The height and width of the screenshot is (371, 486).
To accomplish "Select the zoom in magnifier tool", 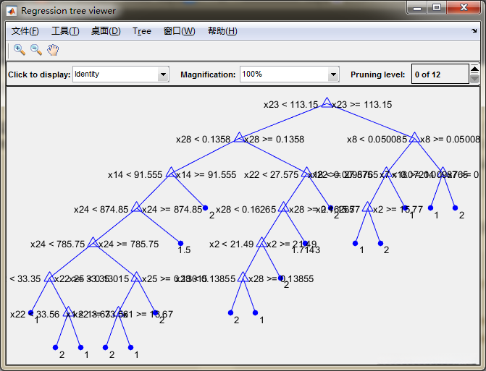I will tap(20, 49).
